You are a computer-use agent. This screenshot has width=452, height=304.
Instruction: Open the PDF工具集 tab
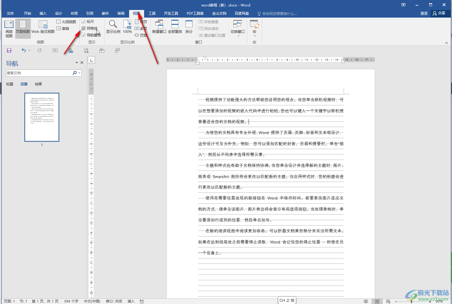coord(195,13)
